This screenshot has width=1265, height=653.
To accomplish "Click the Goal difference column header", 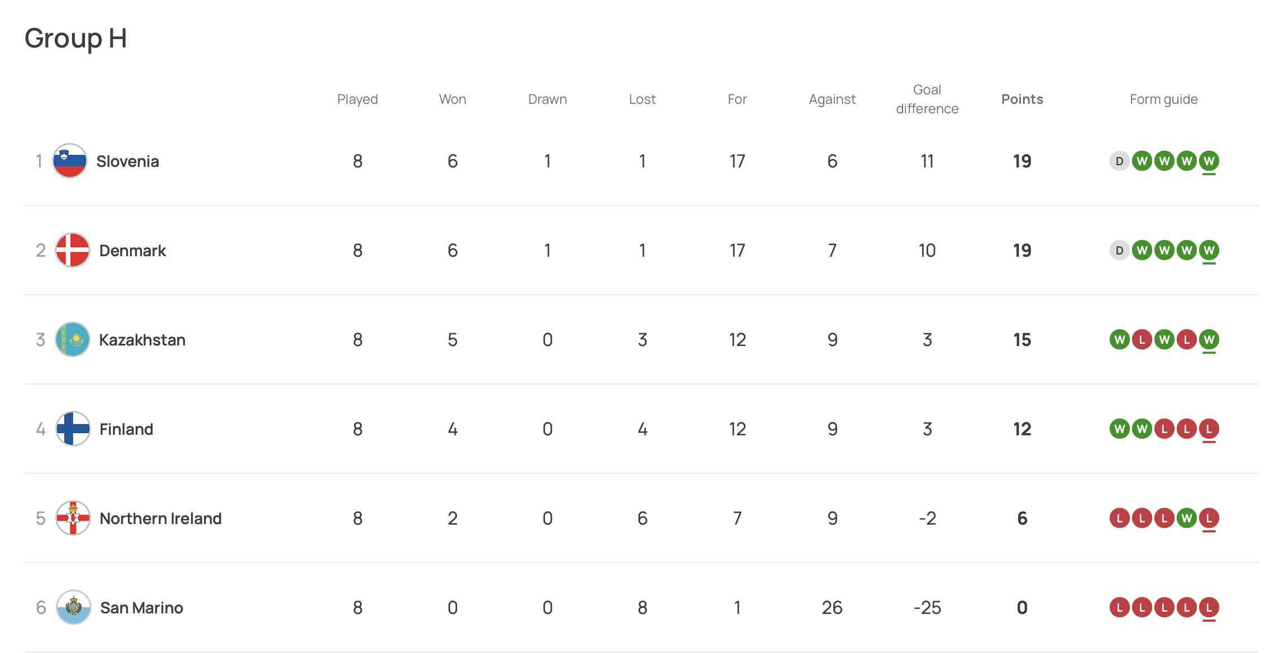I will coord(927,99).
